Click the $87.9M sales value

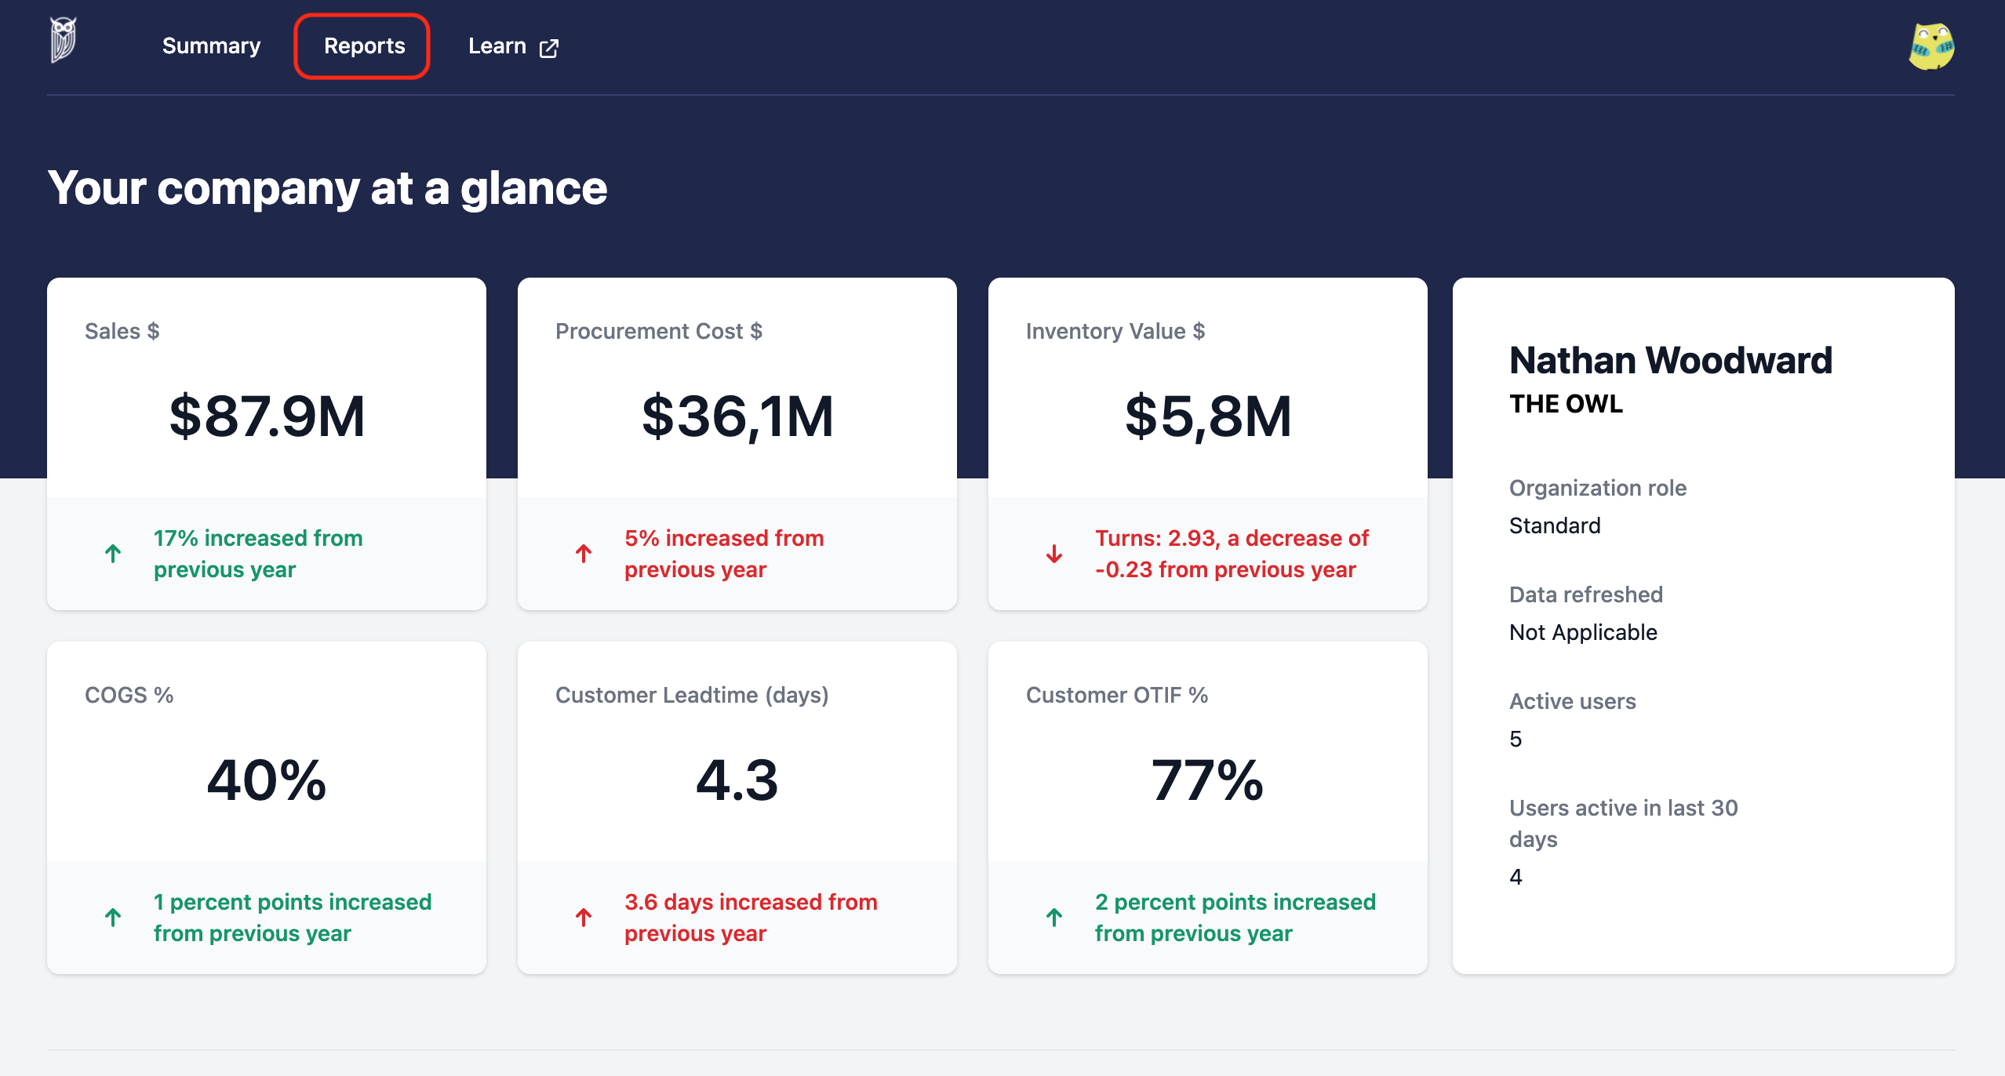point(267,416)
